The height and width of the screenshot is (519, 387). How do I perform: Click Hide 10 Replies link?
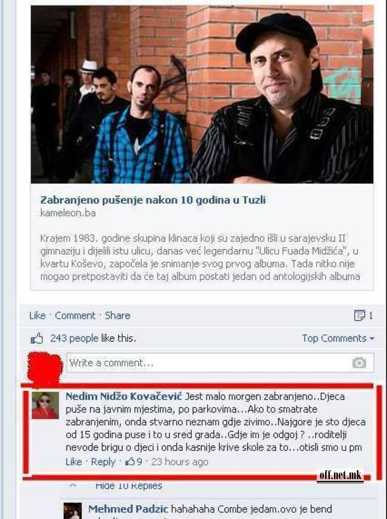129,486
